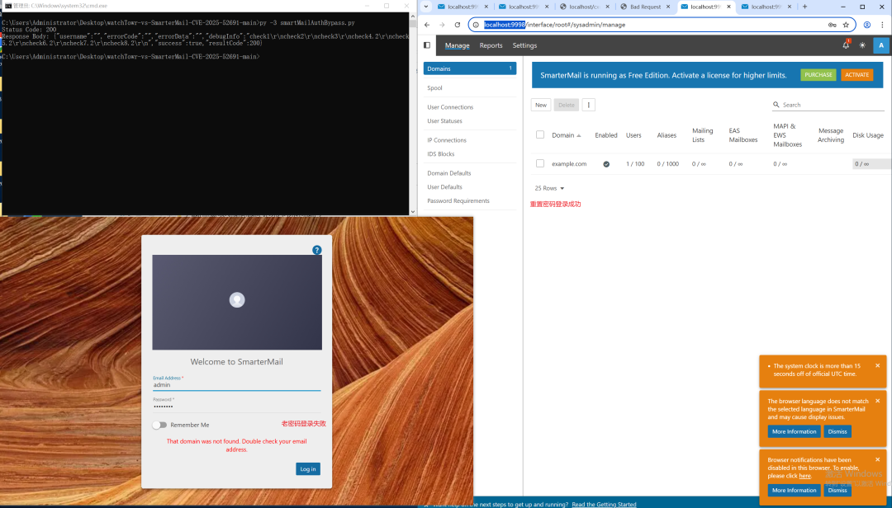892x508 pixels.
Task: Bookmark this page with the star icon
Action: pyautogui.click(x=846, y=25)
